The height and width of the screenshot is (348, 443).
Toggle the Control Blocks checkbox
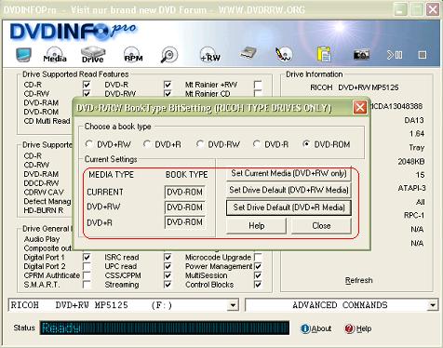pyautogui.click(x=258, y=285)
